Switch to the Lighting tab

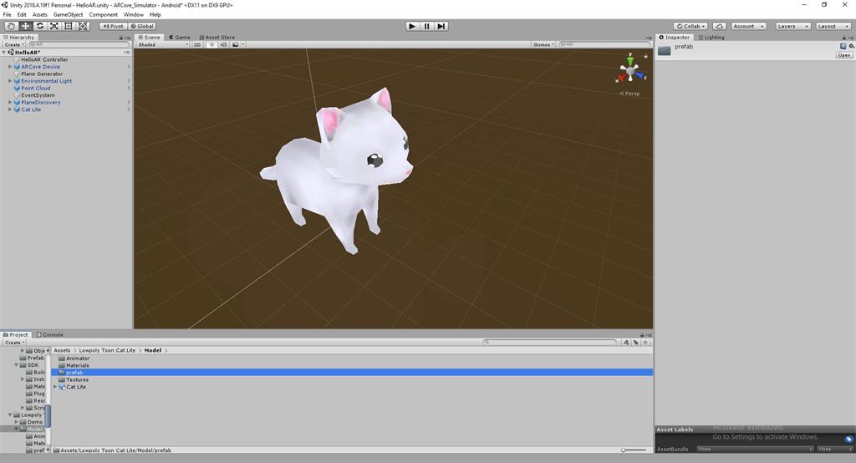click(711, 37)
